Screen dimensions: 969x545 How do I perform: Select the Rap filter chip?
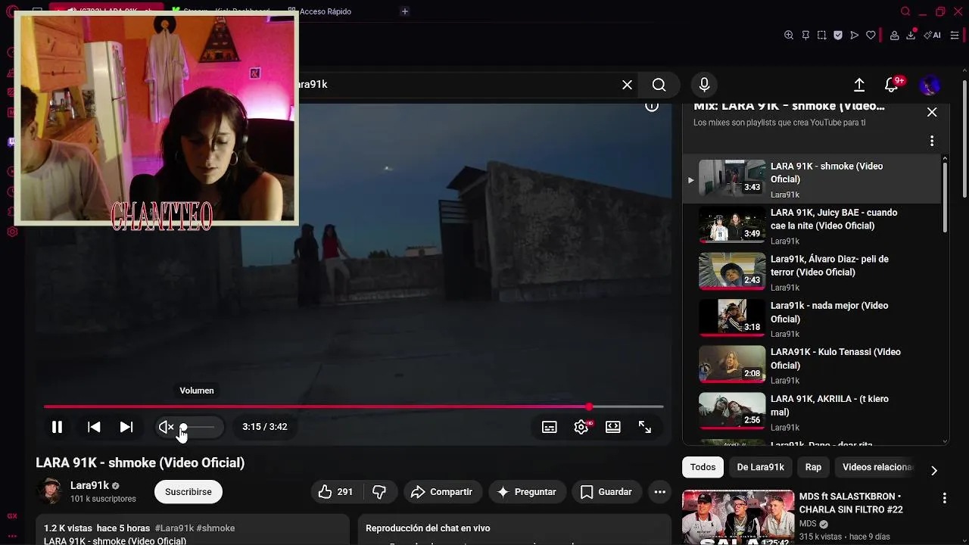(813, 467)
